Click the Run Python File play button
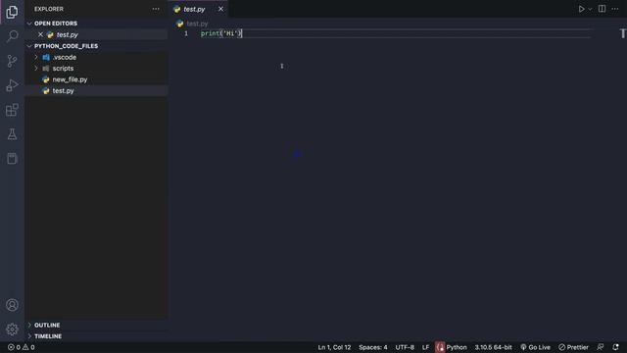The height and width of the screenshot is (353, 627). point(581,9)
